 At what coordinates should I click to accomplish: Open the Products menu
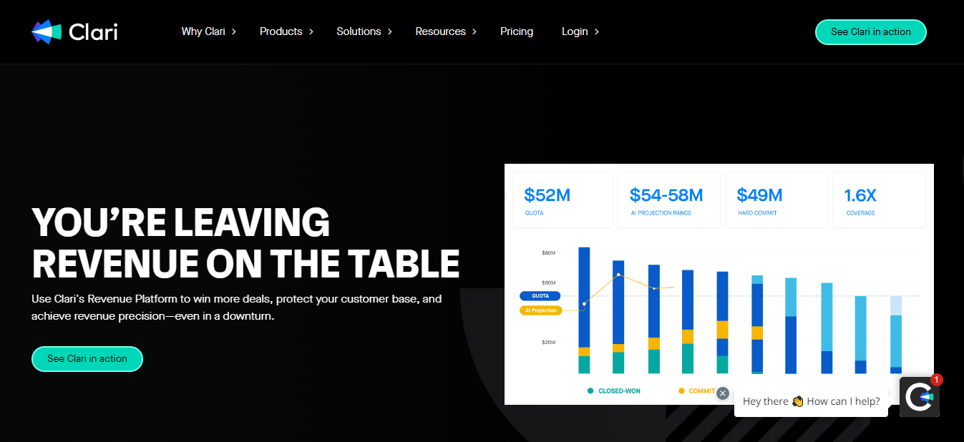tap(281, 31)
